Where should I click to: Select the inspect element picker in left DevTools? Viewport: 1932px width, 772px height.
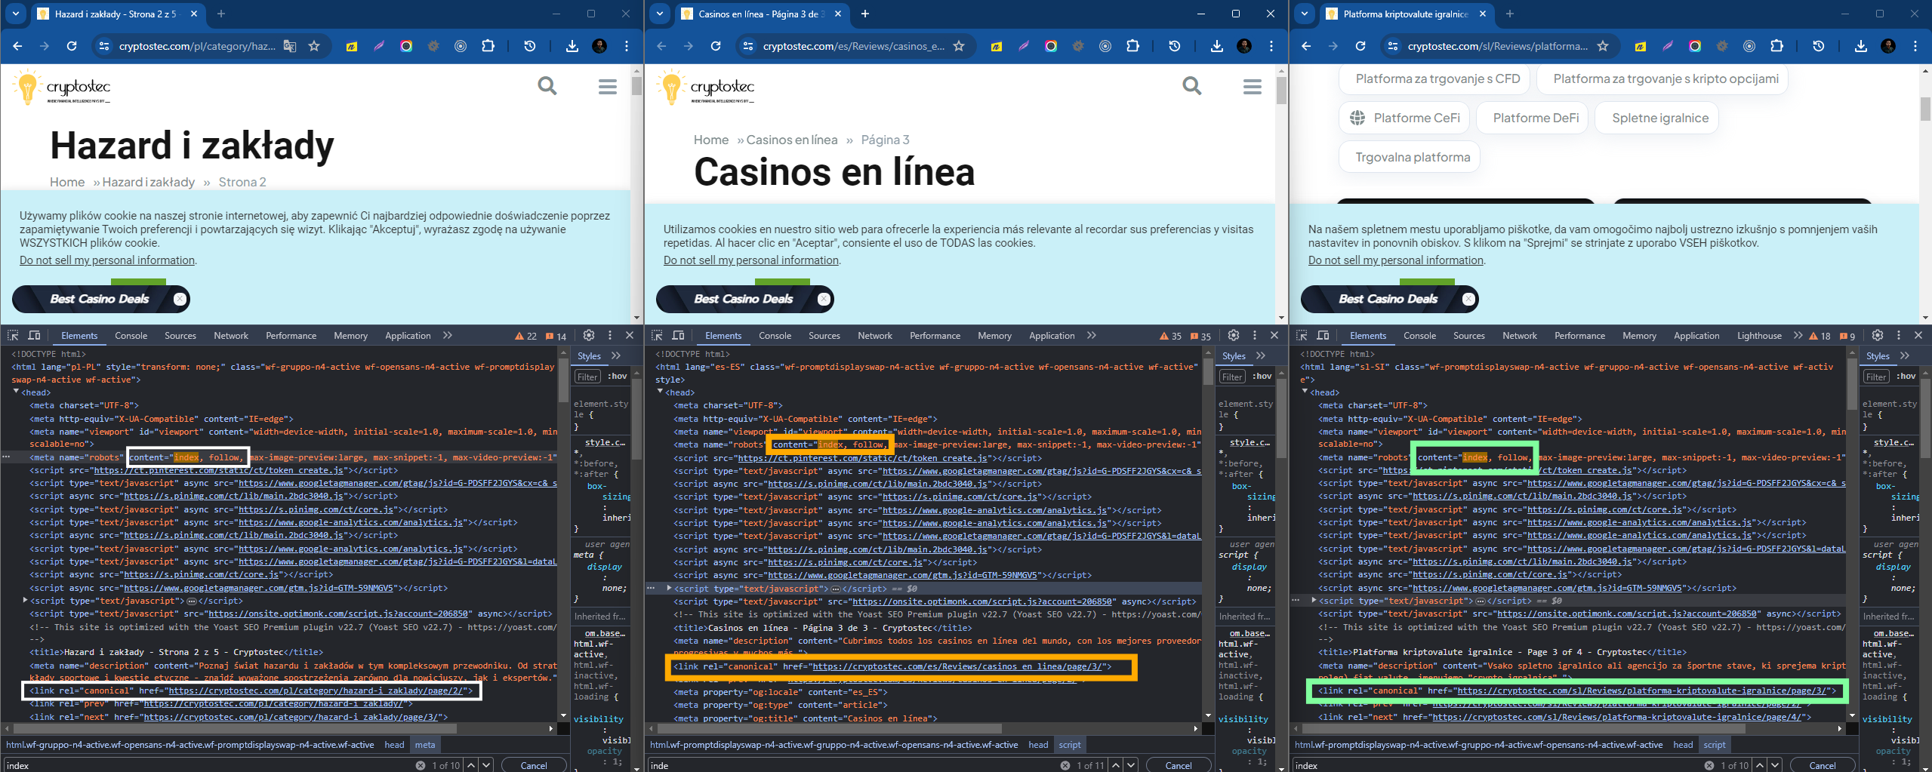pyautogui.click(x=13, y=335)
